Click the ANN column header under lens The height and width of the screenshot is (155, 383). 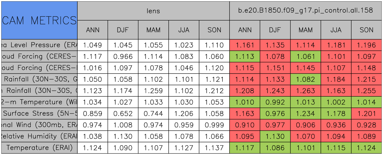[93, 30]
